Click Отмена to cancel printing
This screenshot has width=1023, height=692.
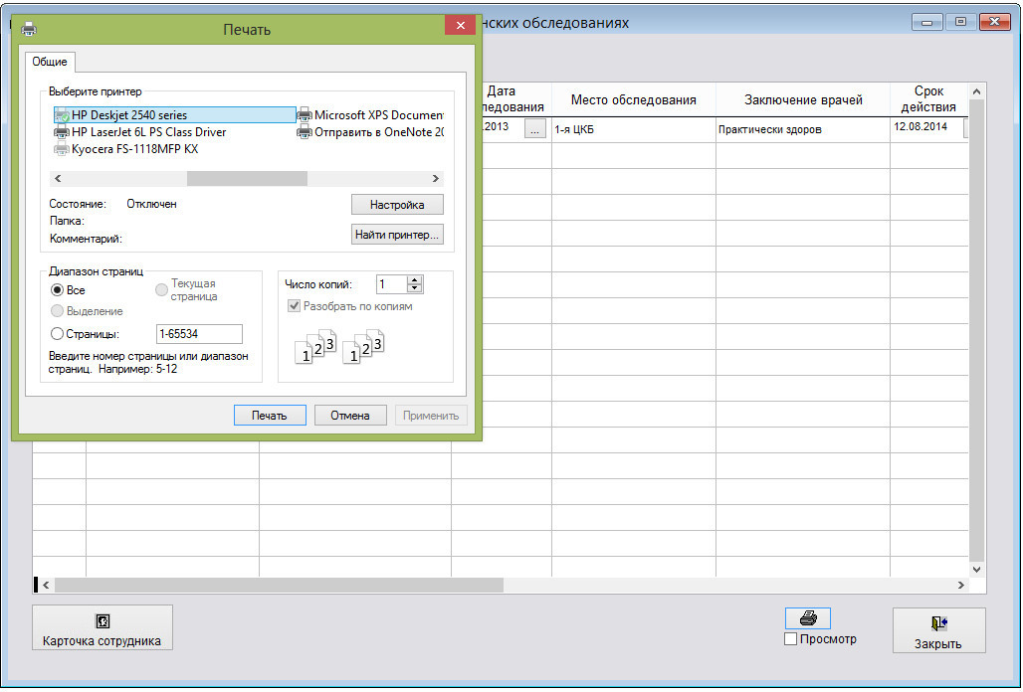[x=350, y=416]
